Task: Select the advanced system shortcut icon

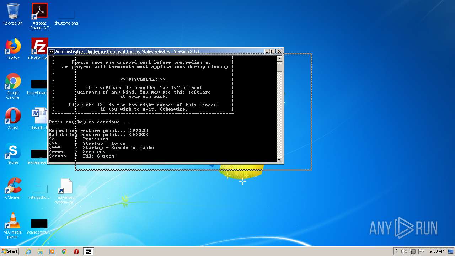Action: click(x=66, y=191)
